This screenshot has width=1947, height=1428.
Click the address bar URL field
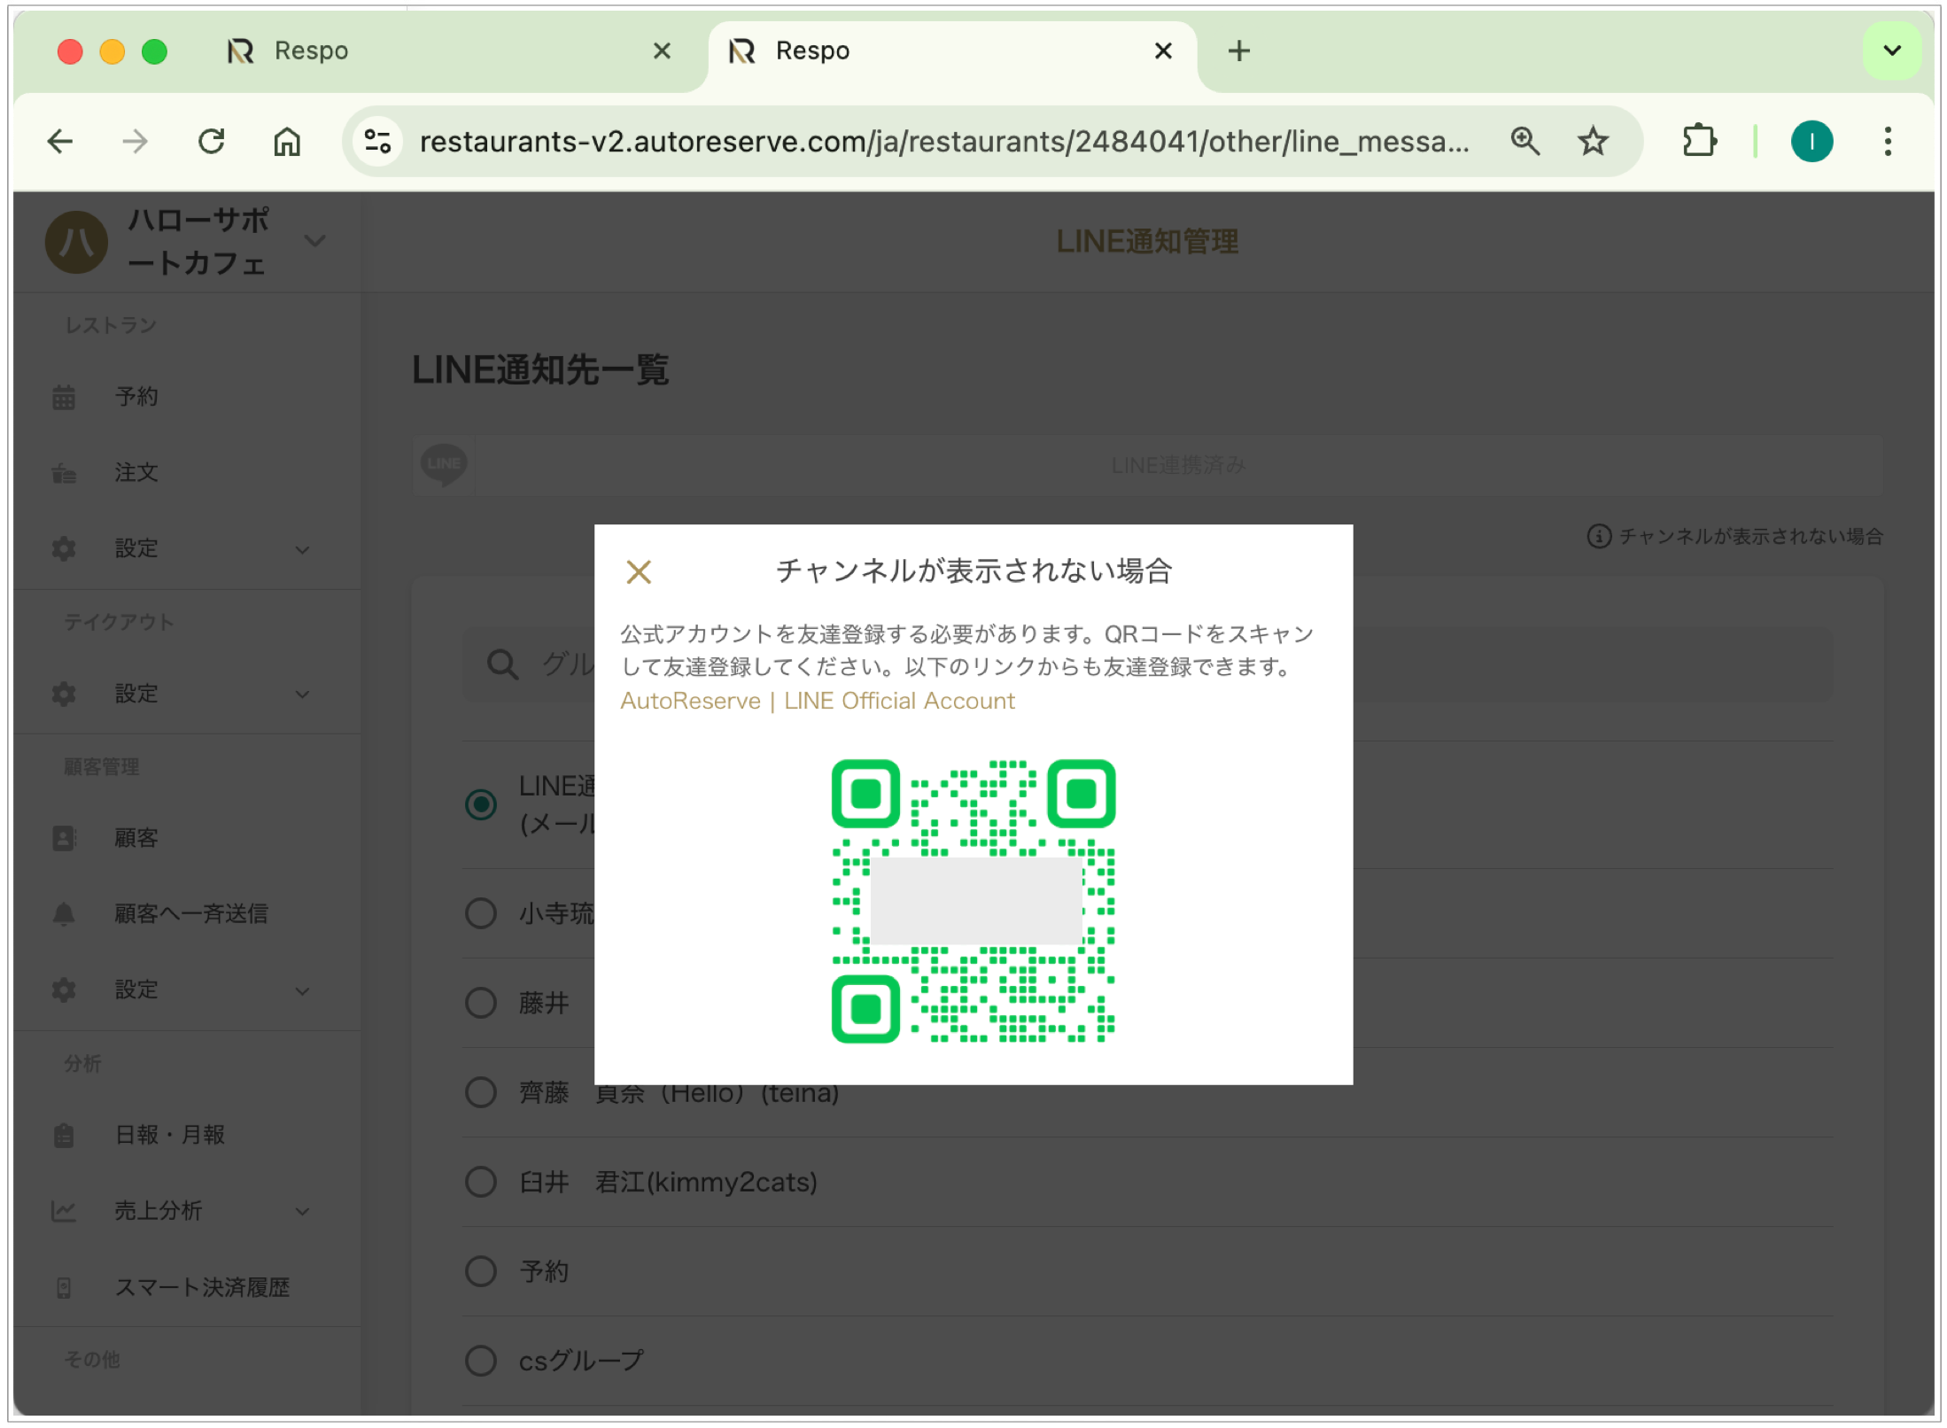[x=944, y=141]
